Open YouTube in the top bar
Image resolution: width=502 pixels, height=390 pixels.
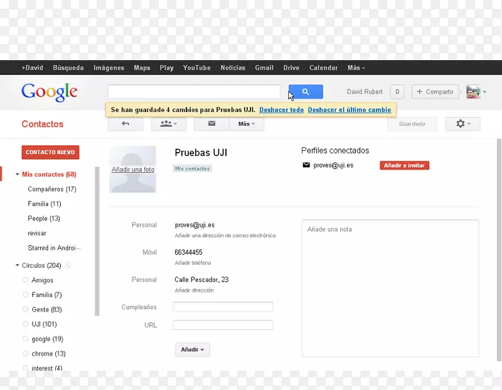[x=196, y=68]
